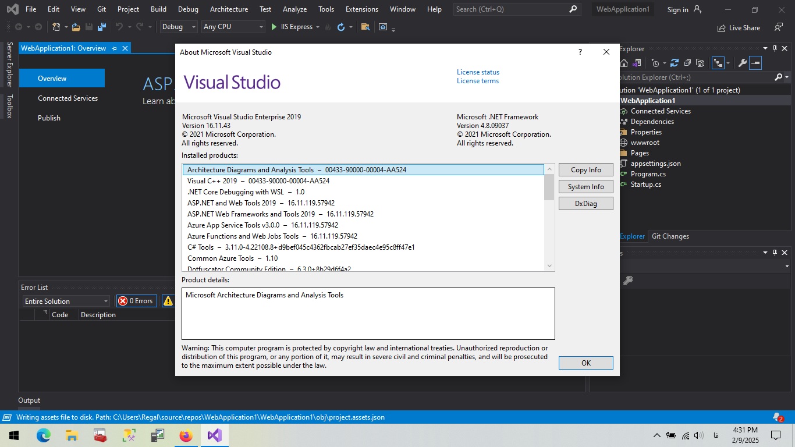Toggle the nested-files tree view button
Viewport: 795px width, 447px height.
pos(718,63)
